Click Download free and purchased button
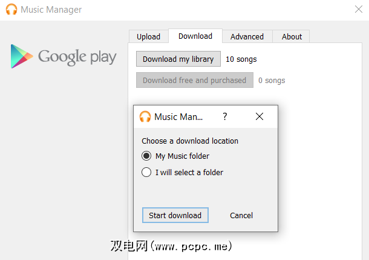The height and width of the screenshot is (260, 369). click(194, 80)
